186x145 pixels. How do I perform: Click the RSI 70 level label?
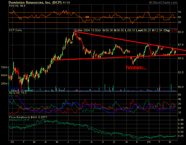[x=179, y=12]
